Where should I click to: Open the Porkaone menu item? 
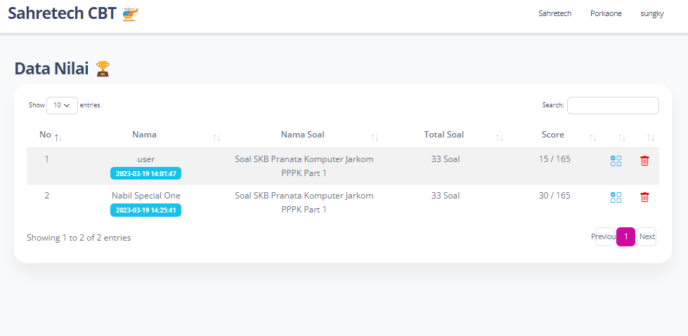(606, 13)
